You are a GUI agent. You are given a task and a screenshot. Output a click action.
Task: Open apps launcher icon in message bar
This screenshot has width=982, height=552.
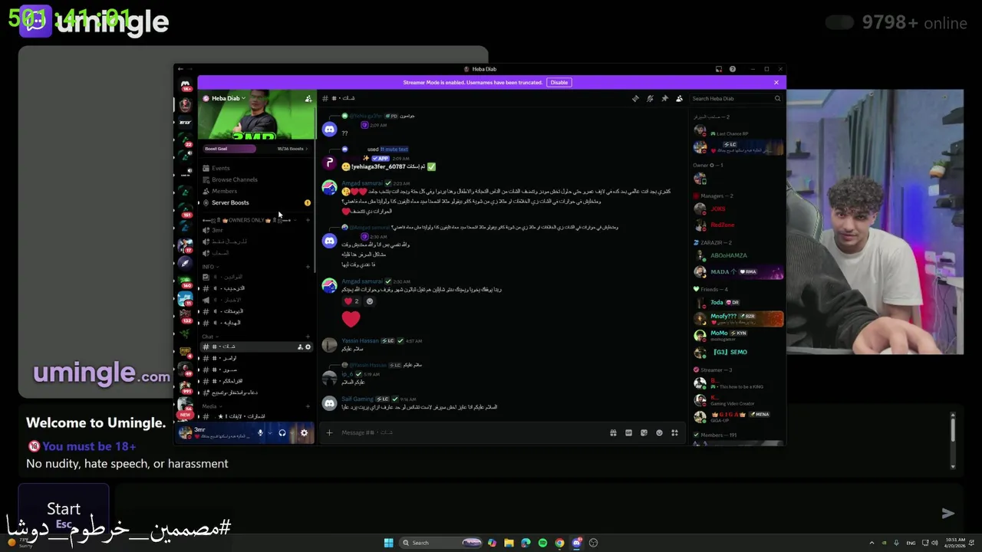point(674,432)
